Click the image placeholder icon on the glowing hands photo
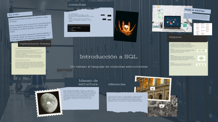Screen dimensions: 218x122 [x=126, y=26]
